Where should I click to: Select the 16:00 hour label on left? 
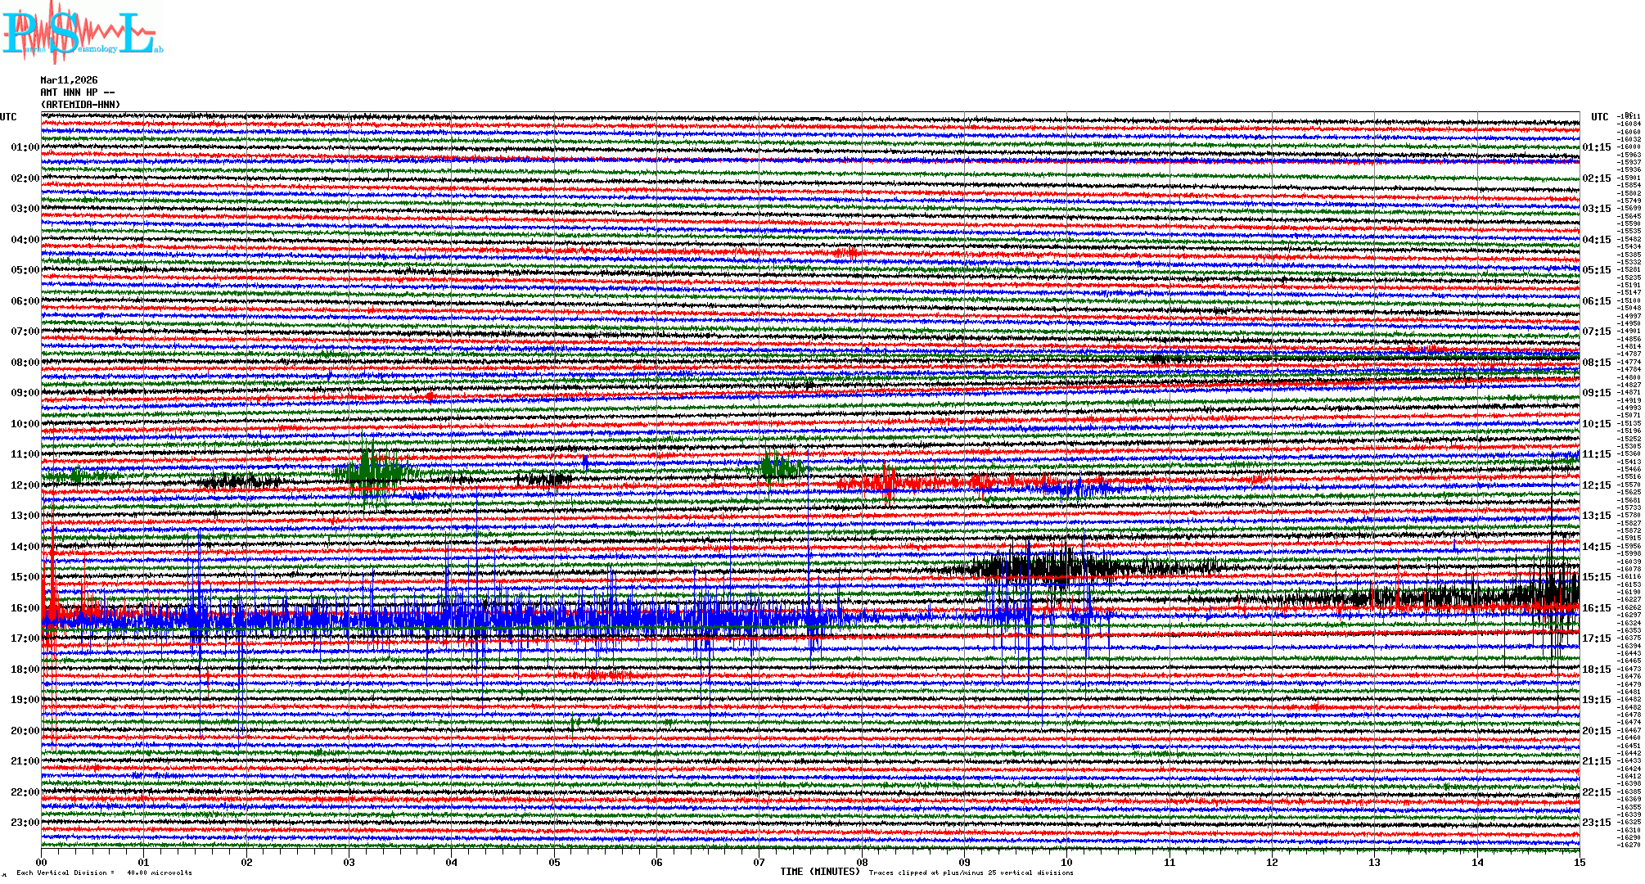pyautogui.click(x=25, y=608)
